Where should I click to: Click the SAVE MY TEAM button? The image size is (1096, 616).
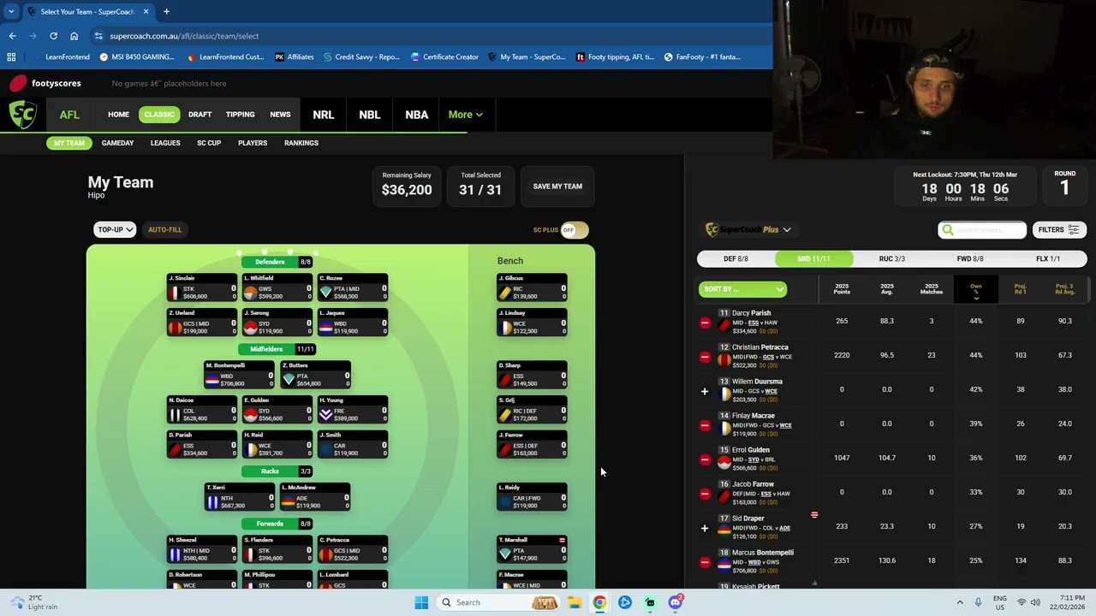coord(557,187)
